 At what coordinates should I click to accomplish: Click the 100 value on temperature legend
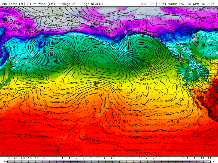coord(189,158)
